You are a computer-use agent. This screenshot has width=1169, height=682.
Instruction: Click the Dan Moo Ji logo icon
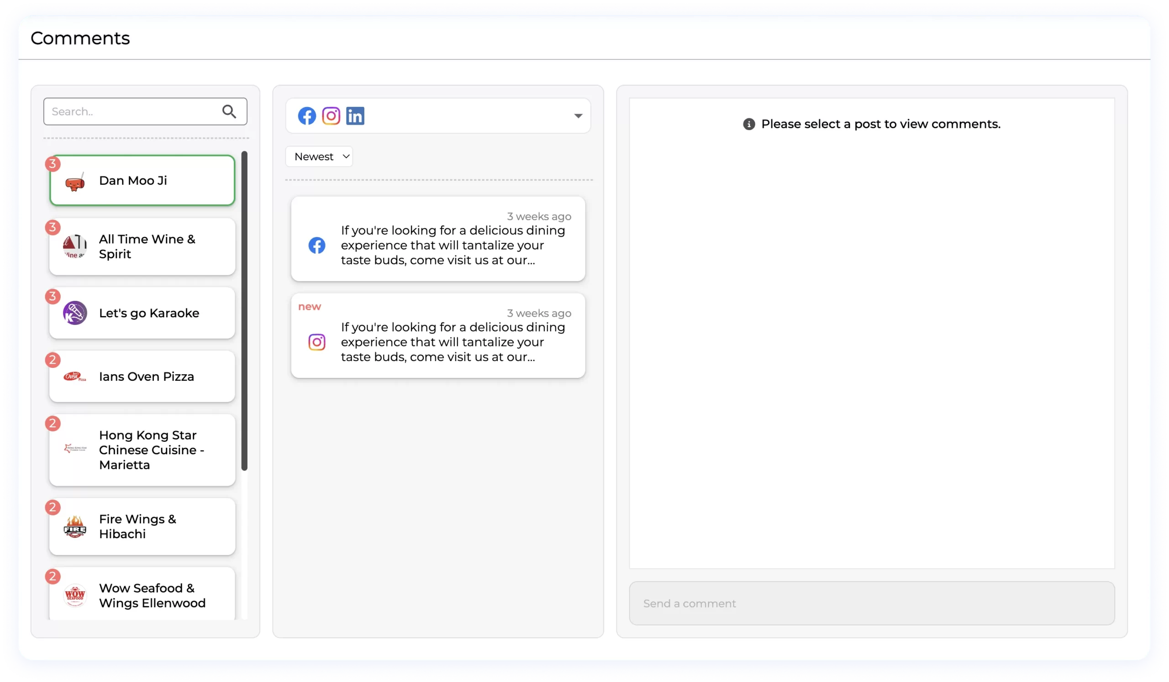tap(75, 182)
